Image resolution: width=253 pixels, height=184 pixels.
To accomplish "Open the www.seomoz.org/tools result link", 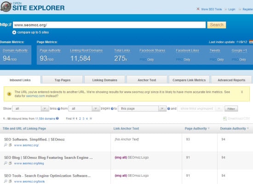I will (29, 182).
